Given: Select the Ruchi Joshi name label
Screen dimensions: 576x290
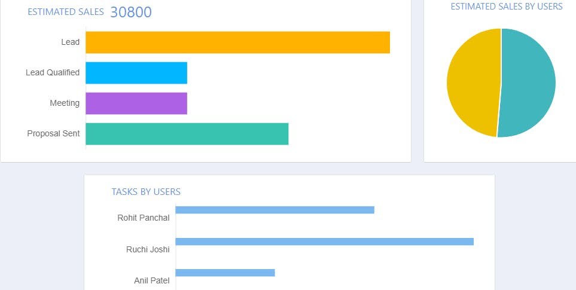Looking at the screenshot, I should coord(148,249).
